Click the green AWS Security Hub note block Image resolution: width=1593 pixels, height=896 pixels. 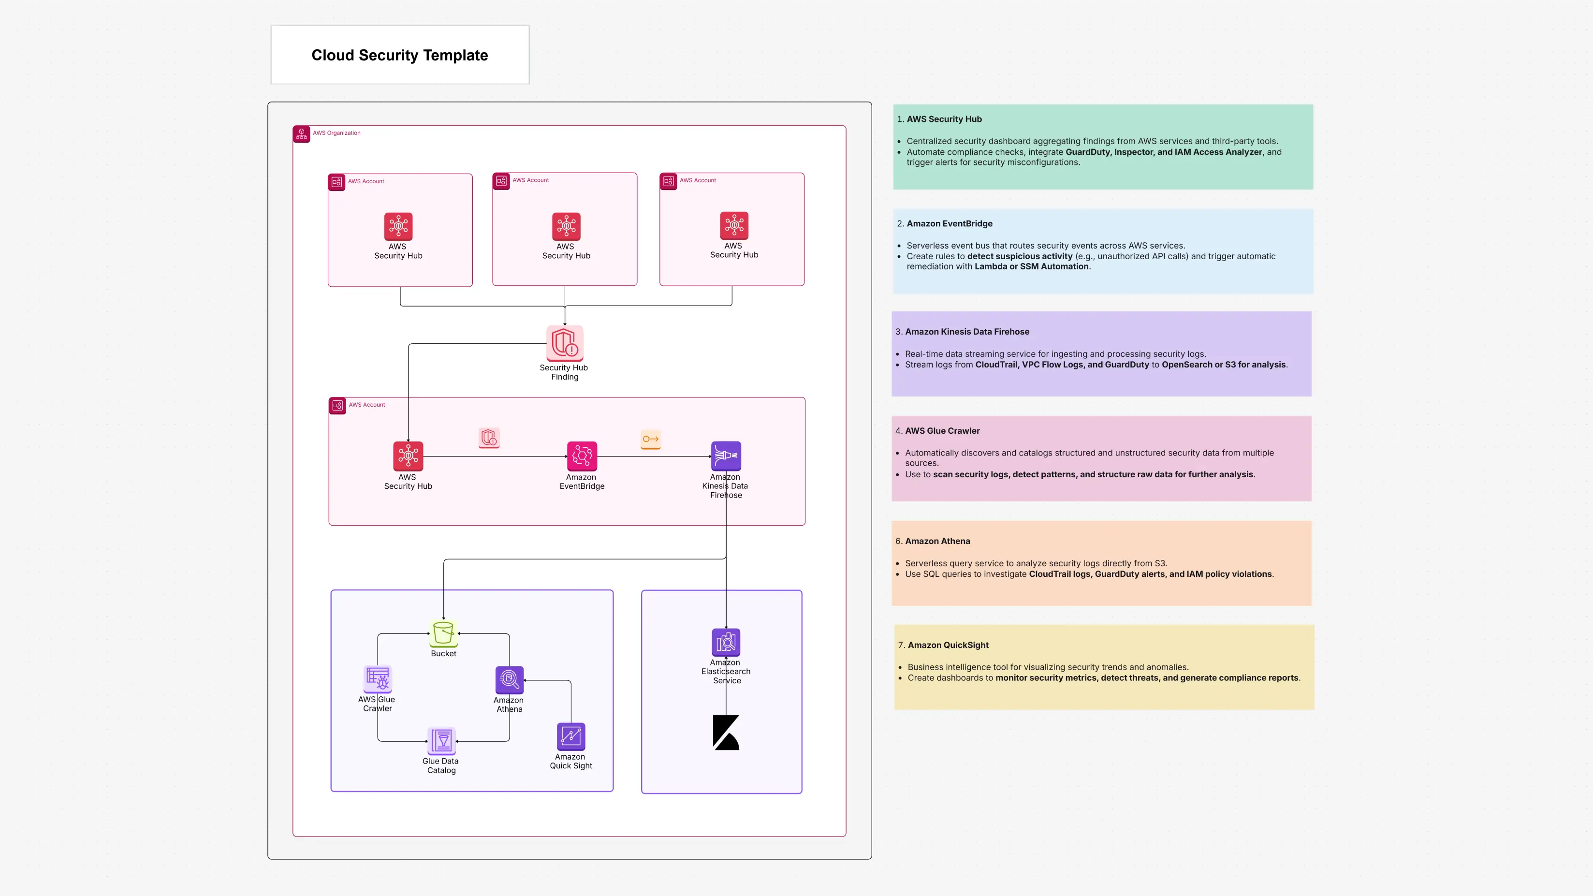[x=1103, y=147]
